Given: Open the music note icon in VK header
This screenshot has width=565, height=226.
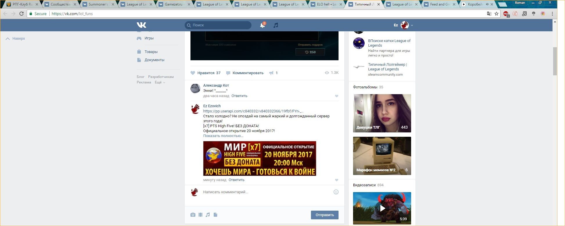Looking at the screenshot, I should coord(276,25).
